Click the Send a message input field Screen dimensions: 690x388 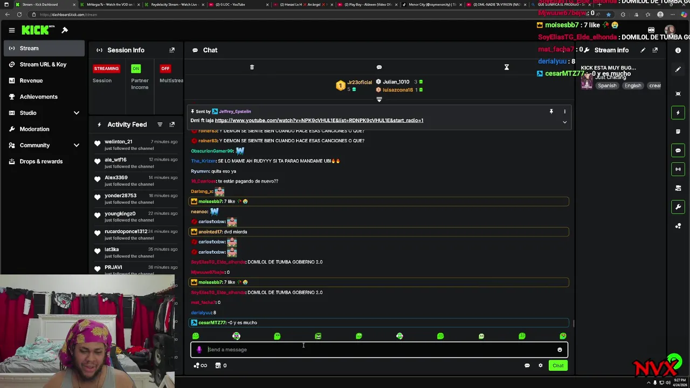click(379, 350)
